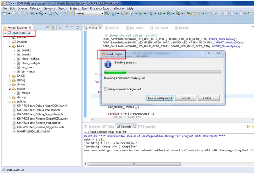Switch to the board.h editor tab

point(112,27)
